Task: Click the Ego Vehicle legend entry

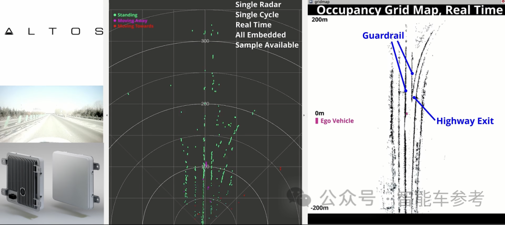Action: pos(334,121)
